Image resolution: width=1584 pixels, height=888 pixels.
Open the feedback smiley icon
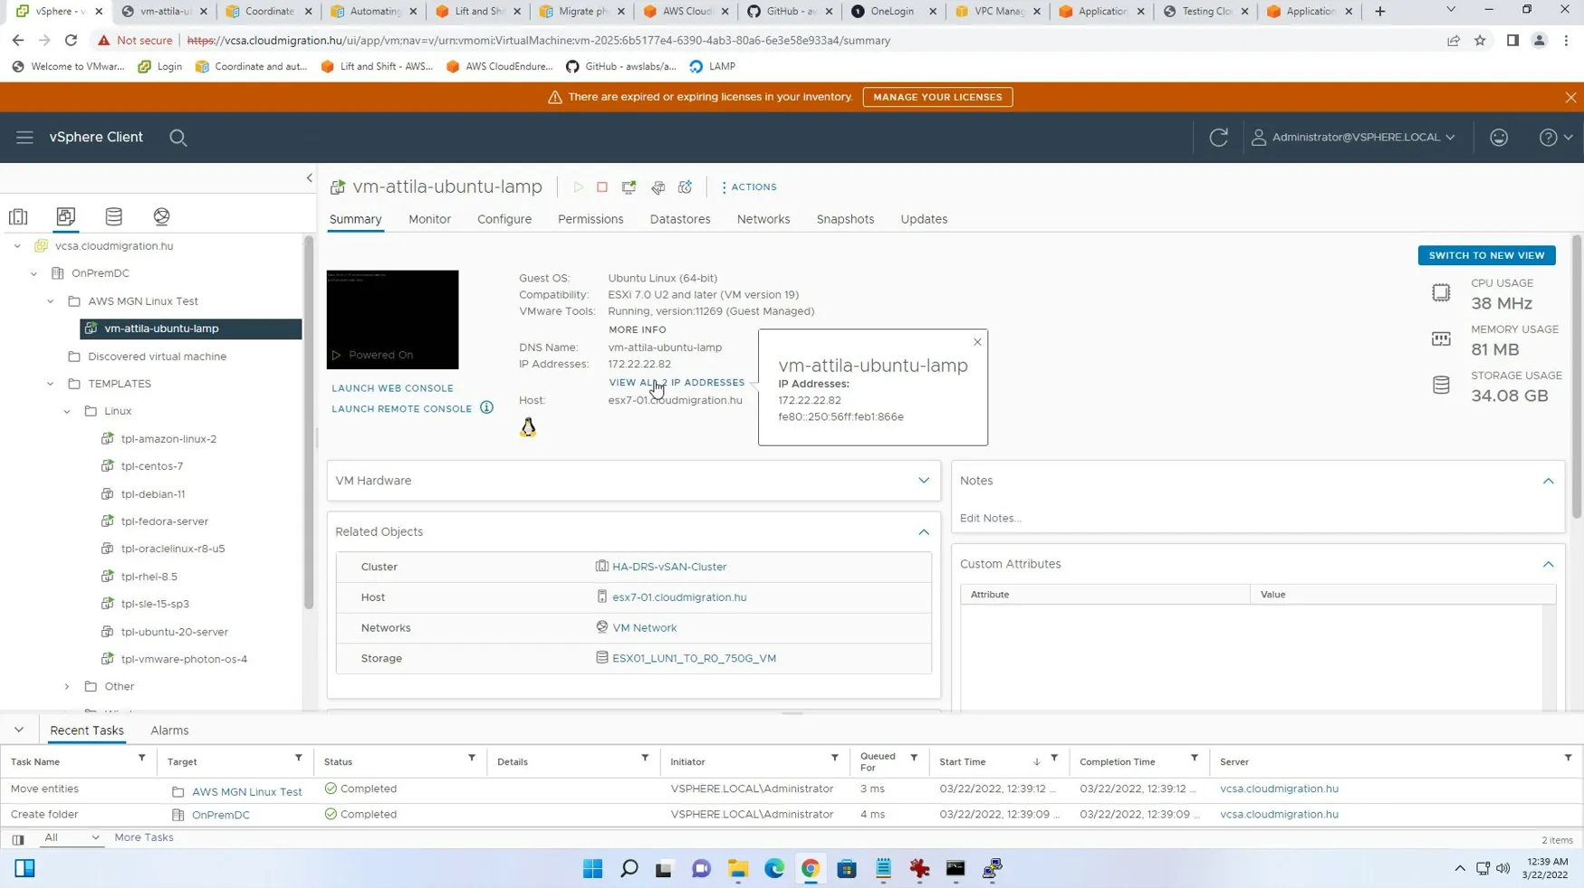[1499, 138]
